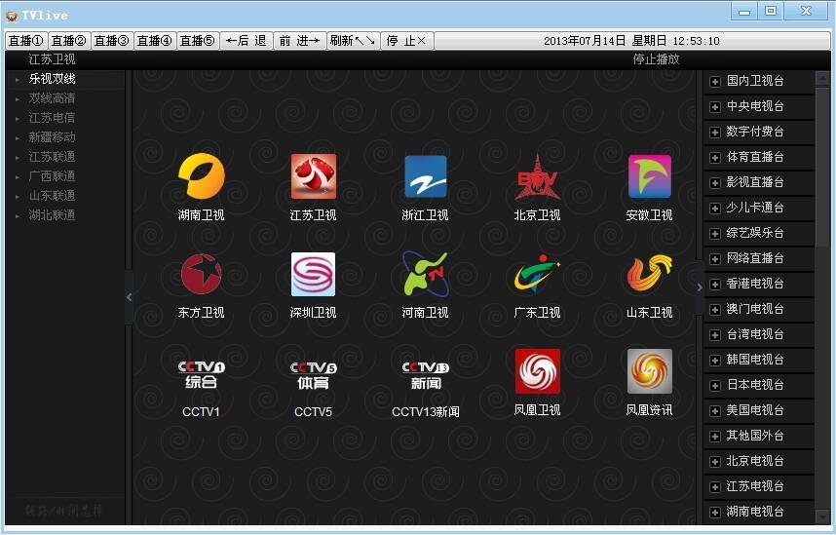The height and width of the screenshot is (535, 836).
Task: Click the TVlive title bar app icon
Action: 12,16
